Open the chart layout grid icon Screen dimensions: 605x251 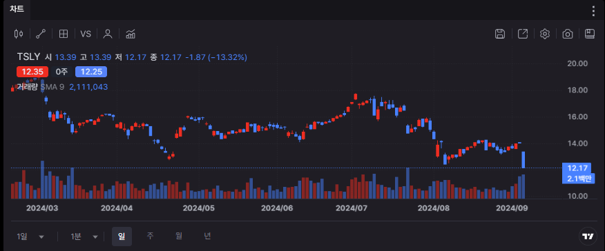[64, 34]
